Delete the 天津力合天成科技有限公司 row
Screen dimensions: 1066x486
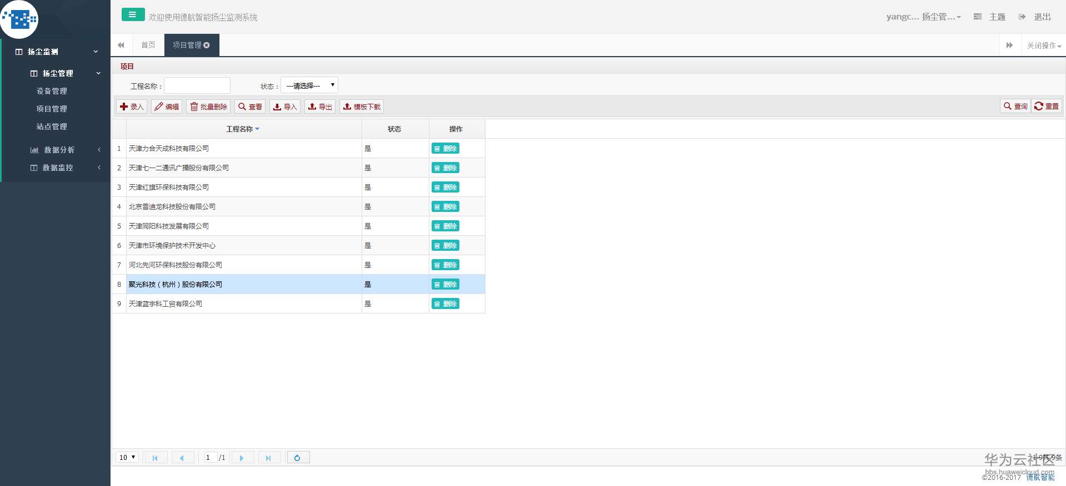(x=446, y=149)
